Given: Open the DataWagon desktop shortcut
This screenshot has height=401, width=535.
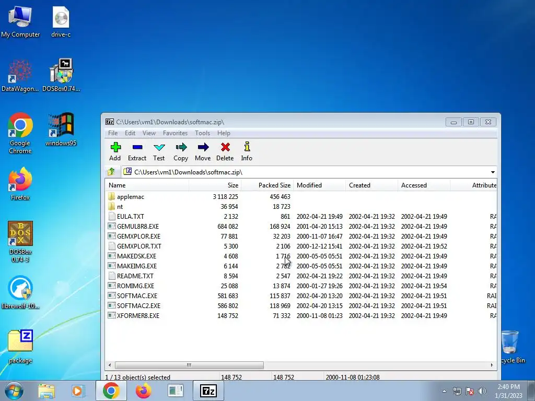Looking at the screenshot, I should (x=20, y=76).
